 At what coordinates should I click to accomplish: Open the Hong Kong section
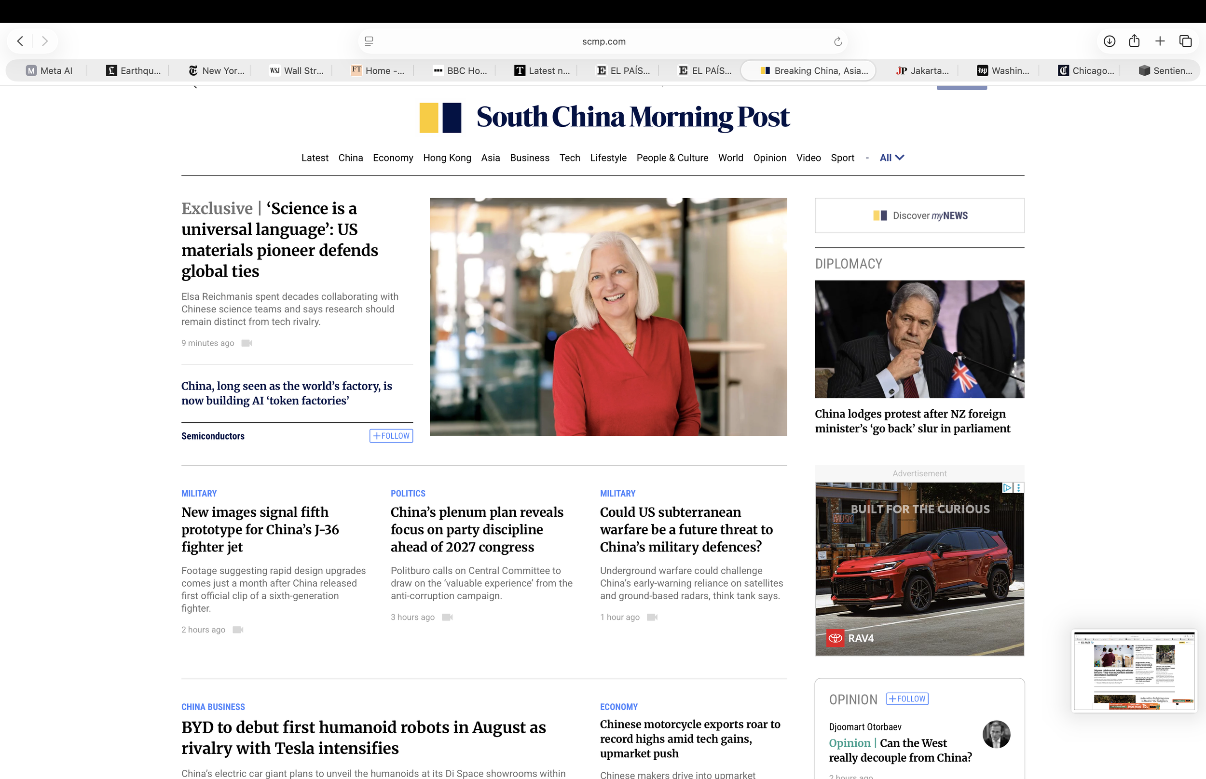click(x=447, y=158)
